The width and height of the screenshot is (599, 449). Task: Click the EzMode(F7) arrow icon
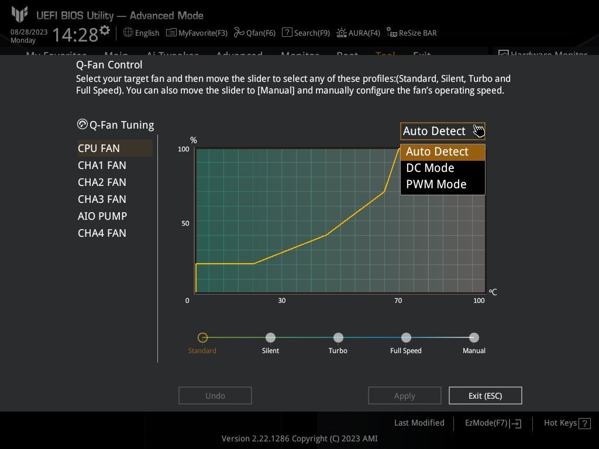pyautogui.click(x=516, y=423)
